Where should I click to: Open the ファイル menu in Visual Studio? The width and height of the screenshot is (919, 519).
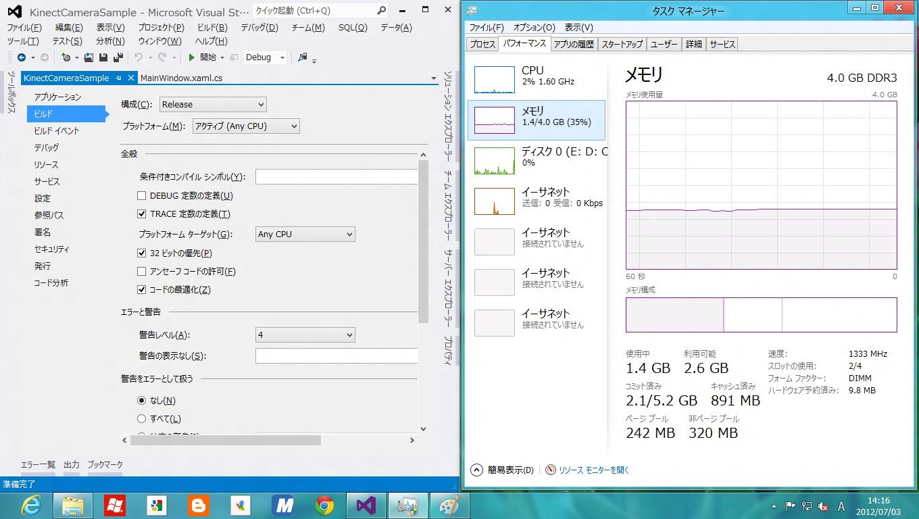tap(24, 28)
